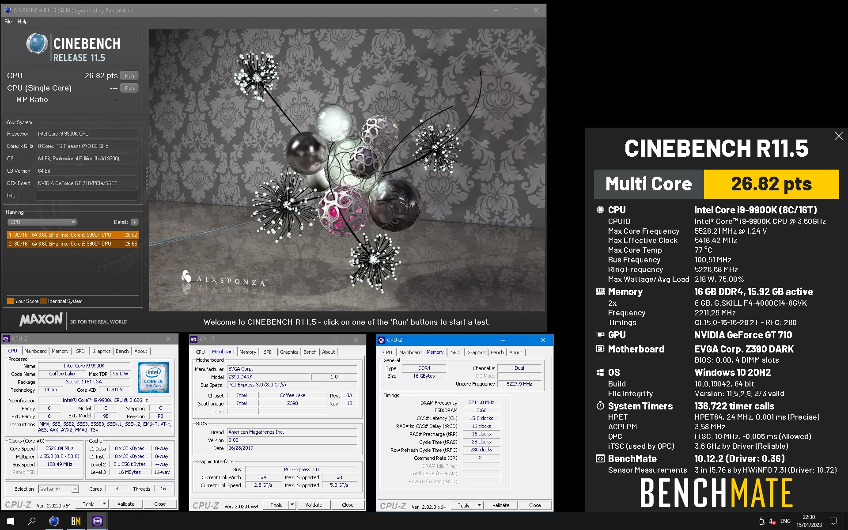The width and height of the screenshot is (848, 530).
Task: Open Graphics tab in right CPU-Z window
Action: point(477,352)
